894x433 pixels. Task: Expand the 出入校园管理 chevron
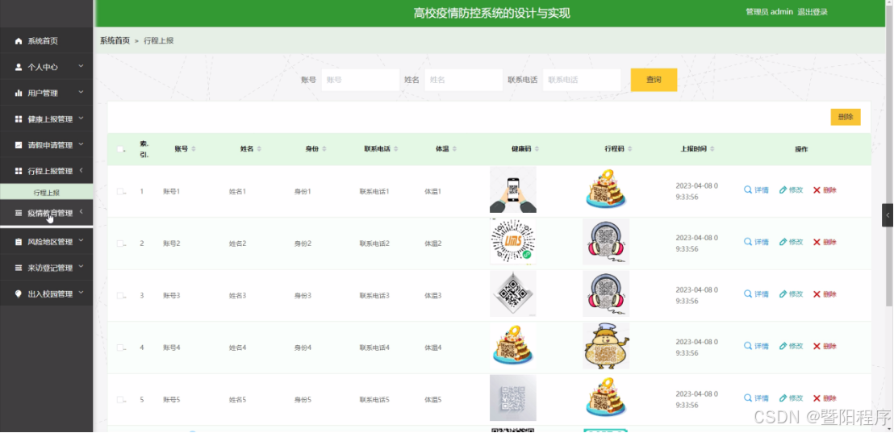(81, 294)
